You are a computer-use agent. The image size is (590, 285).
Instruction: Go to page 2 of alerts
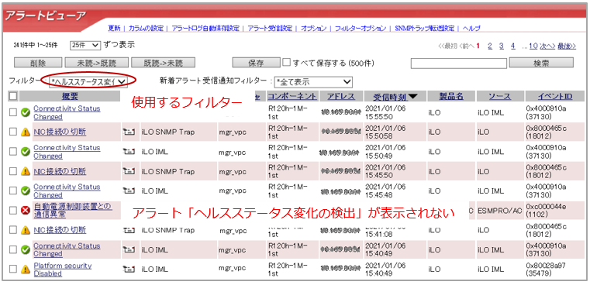pyautogui.click(x=490, y=46)
